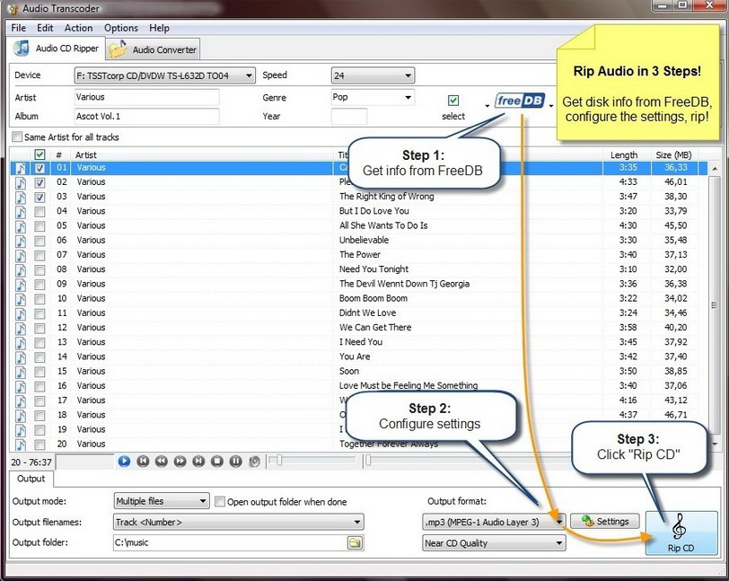This screenshot has height=581, width=729.
Task: Click the Rip CD button label
Action: point(681,548)
